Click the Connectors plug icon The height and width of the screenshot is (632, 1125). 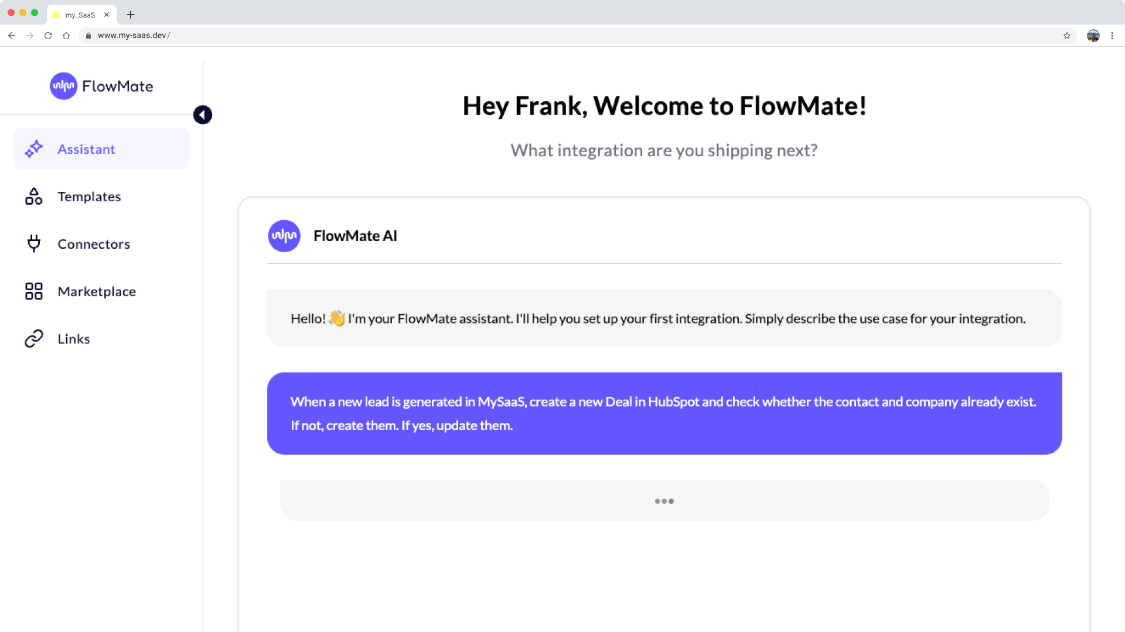(x=34, y=243)
